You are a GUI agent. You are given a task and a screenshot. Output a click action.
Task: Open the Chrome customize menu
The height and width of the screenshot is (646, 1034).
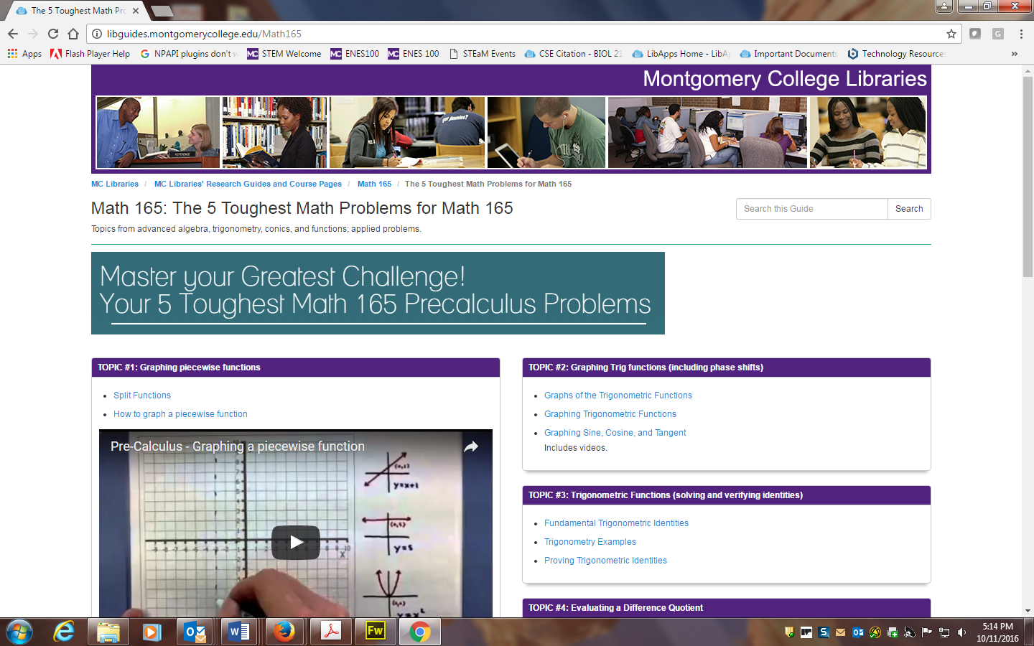(x=1021, y=33)
